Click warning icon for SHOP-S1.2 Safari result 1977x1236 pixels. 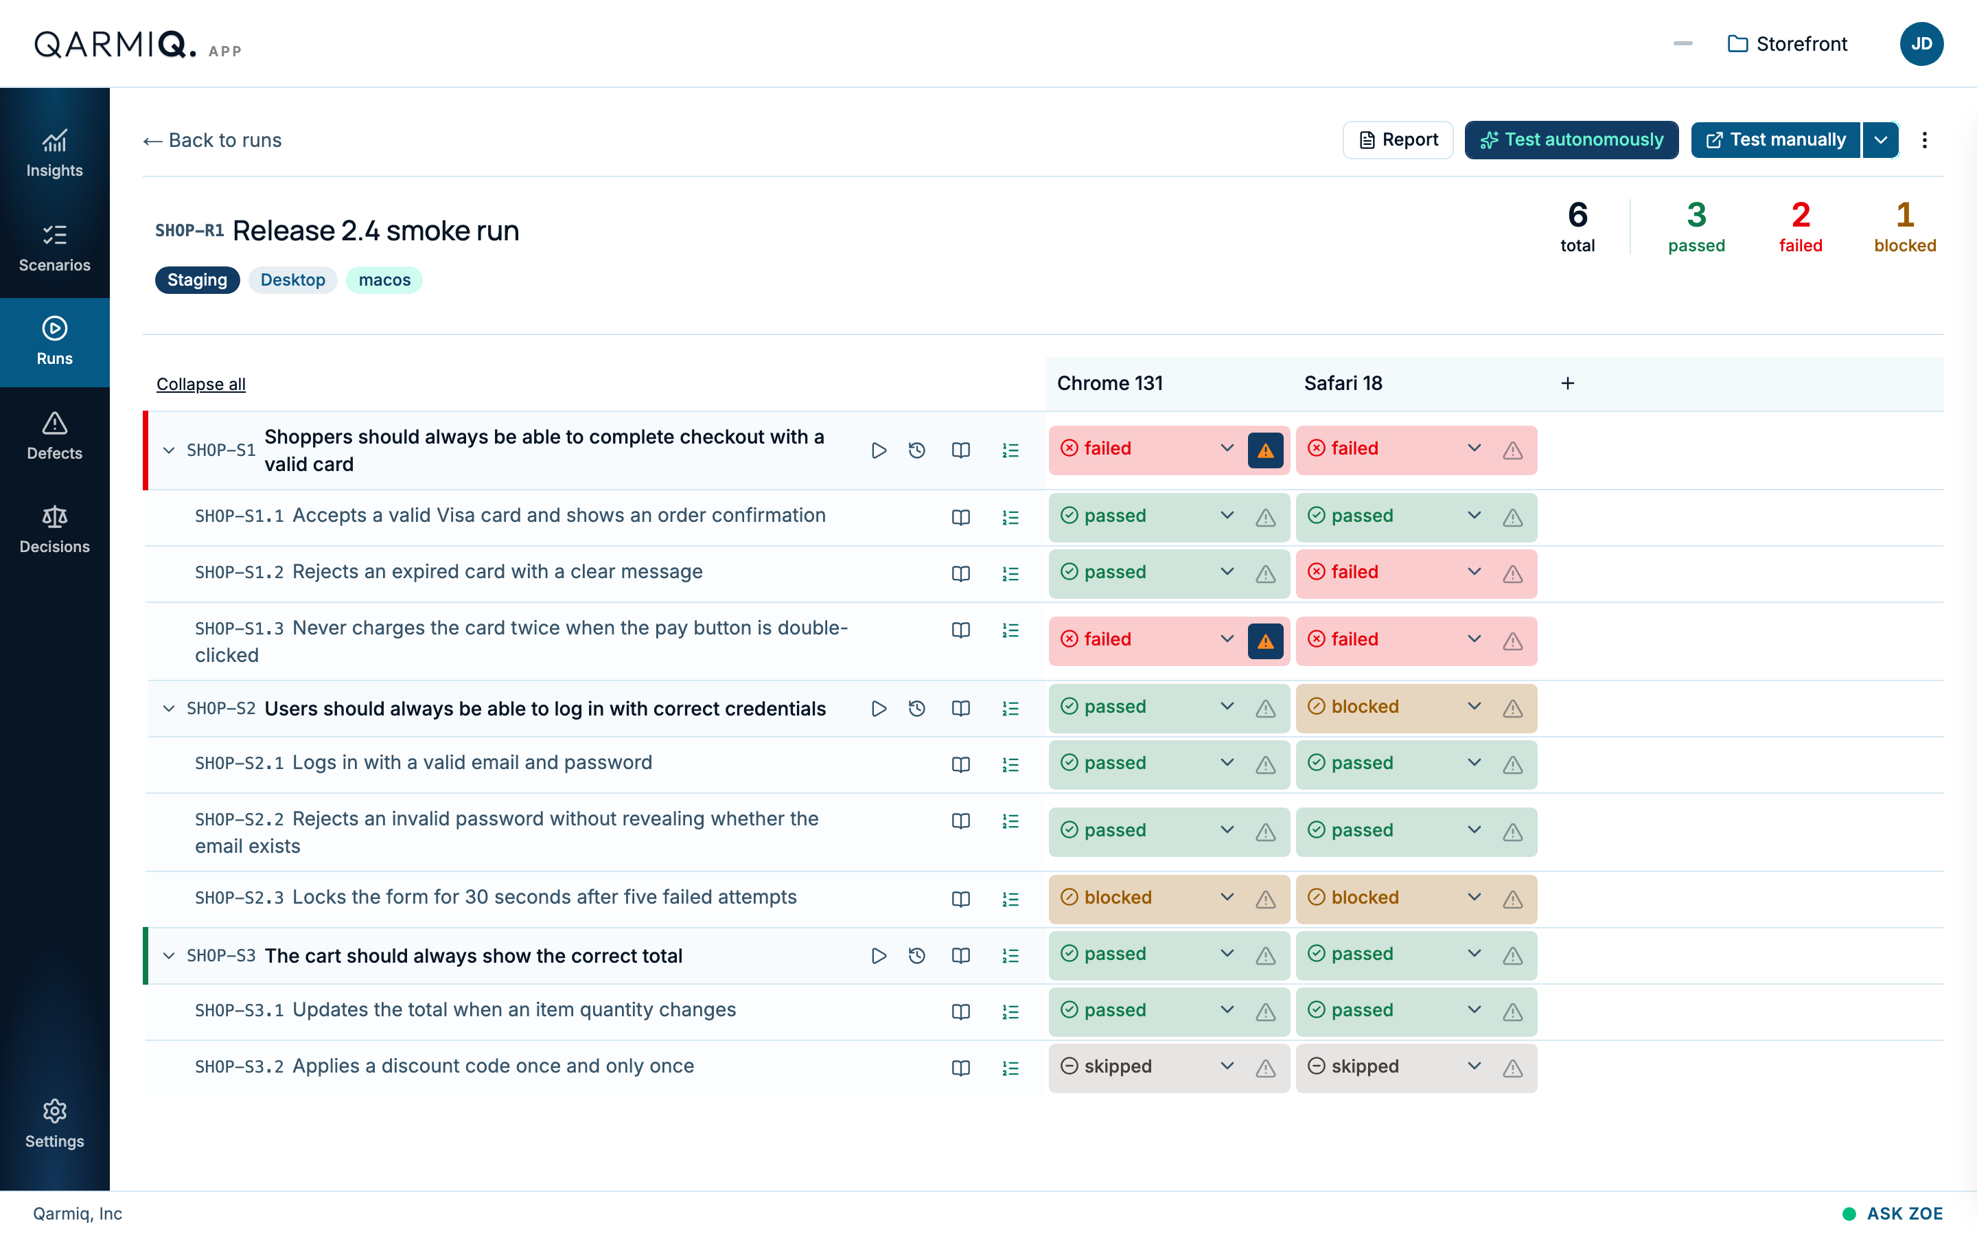tap(1513, 574)
